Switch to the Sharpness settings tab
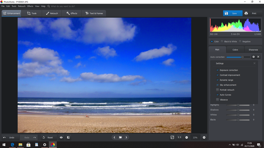This screenshot has width=264, height=148. (253, 50)
